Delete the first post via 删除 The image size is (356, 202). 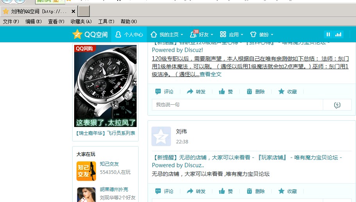coord(249,91)
